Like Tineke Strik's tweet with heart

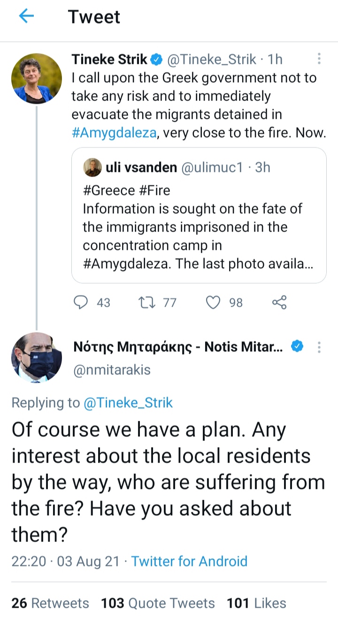[x=214, y=302]
